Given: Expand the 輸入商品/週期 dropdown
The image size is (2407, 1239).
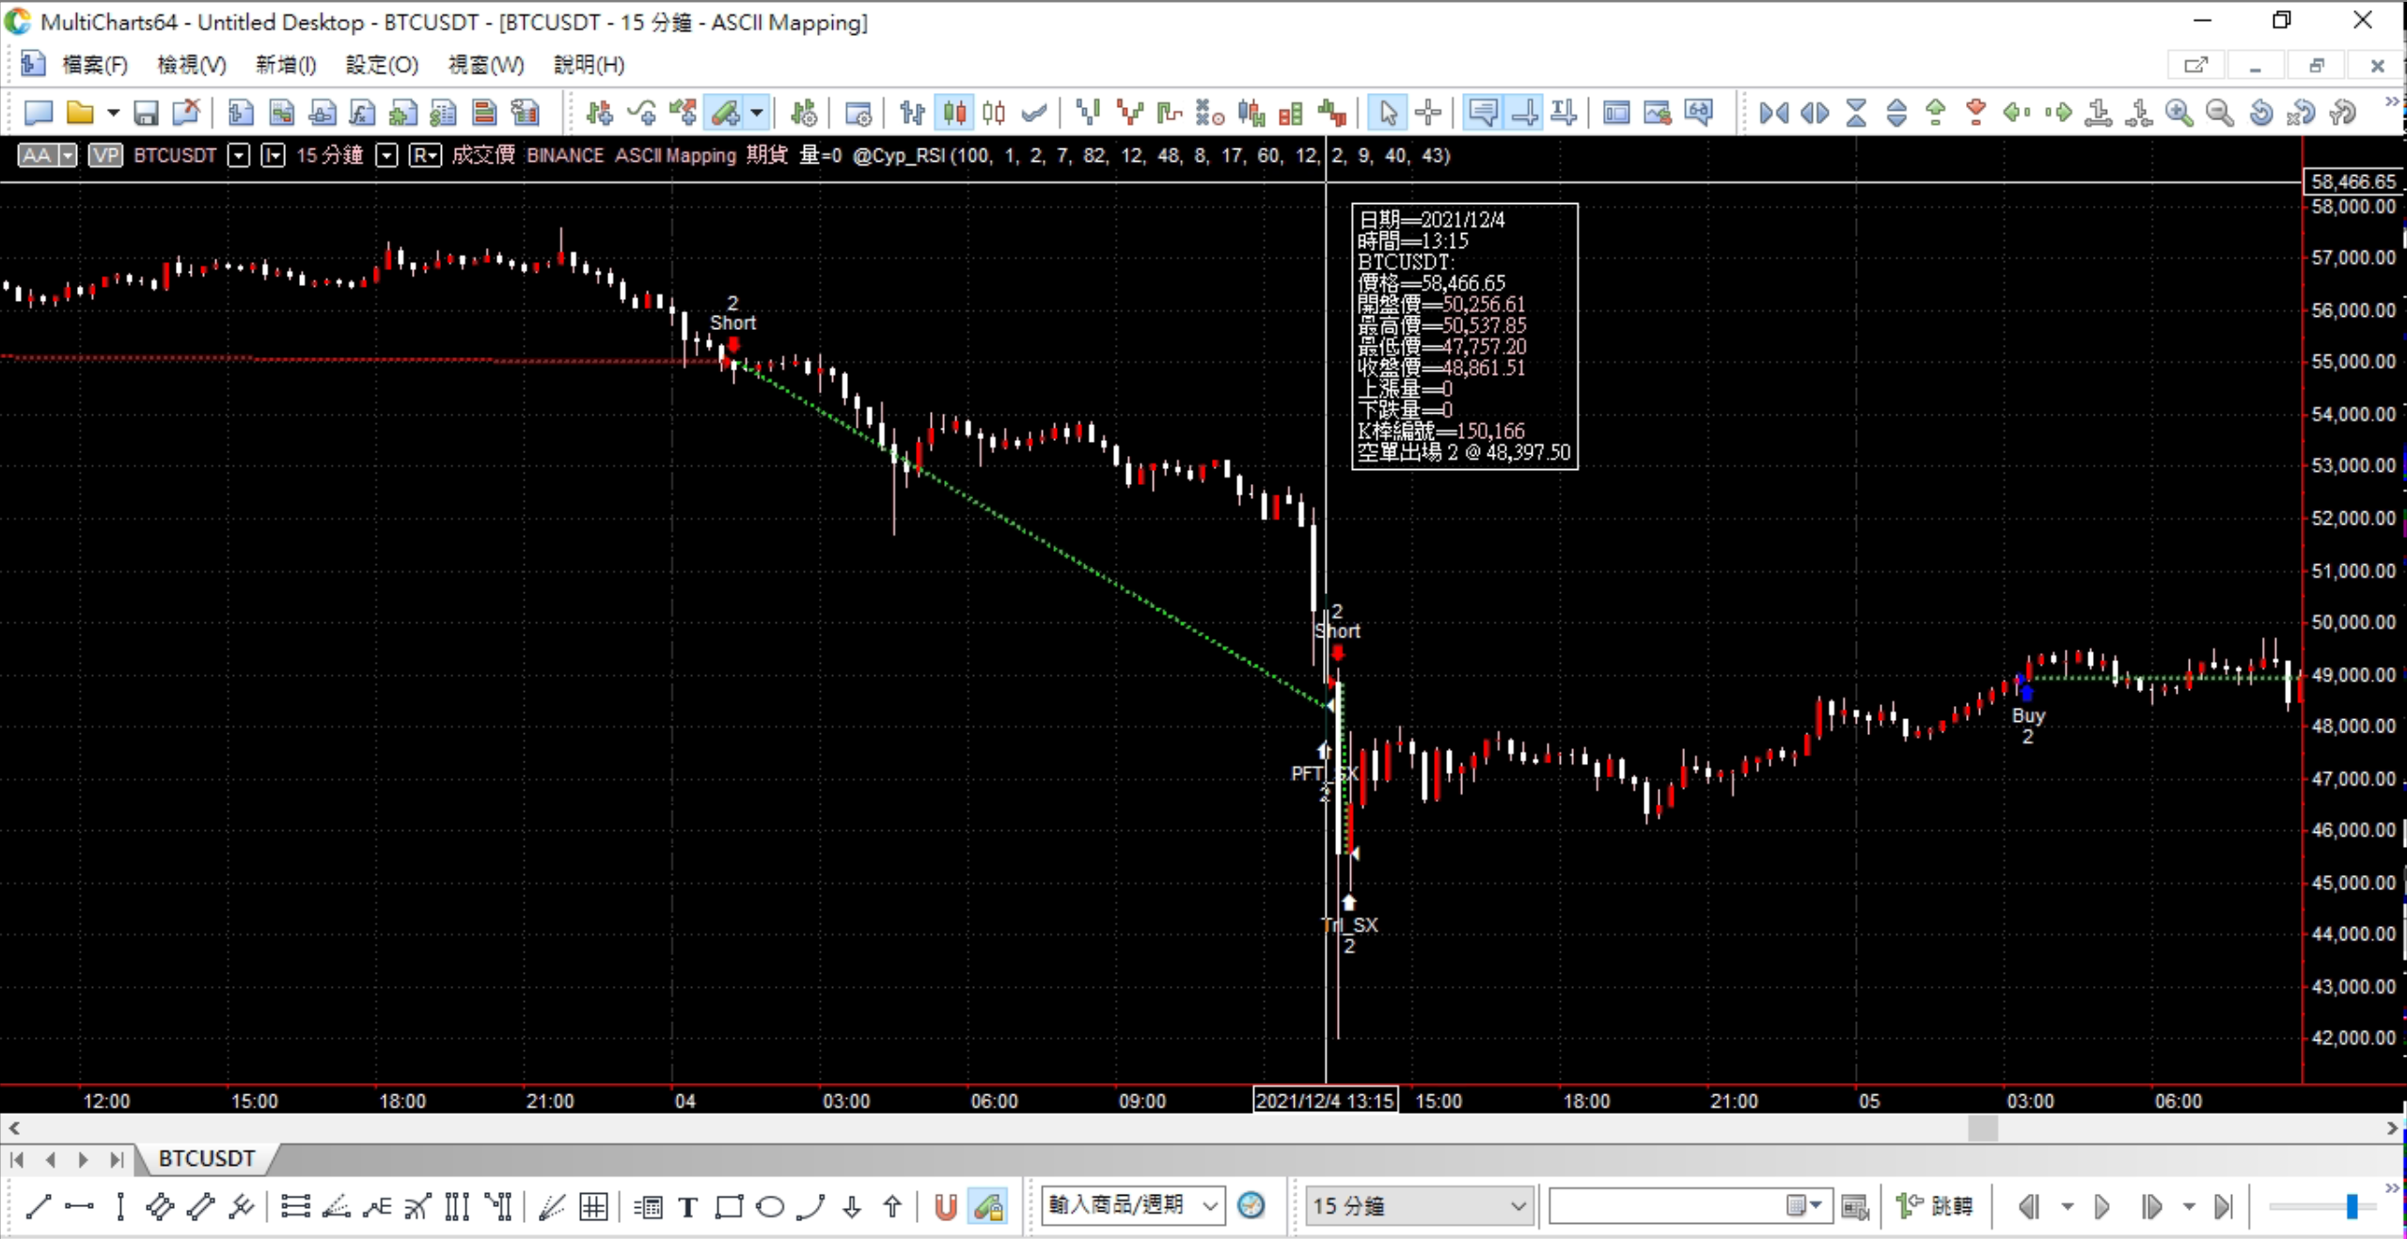Looking at the screenshot, I should tap(1211, 1206).
